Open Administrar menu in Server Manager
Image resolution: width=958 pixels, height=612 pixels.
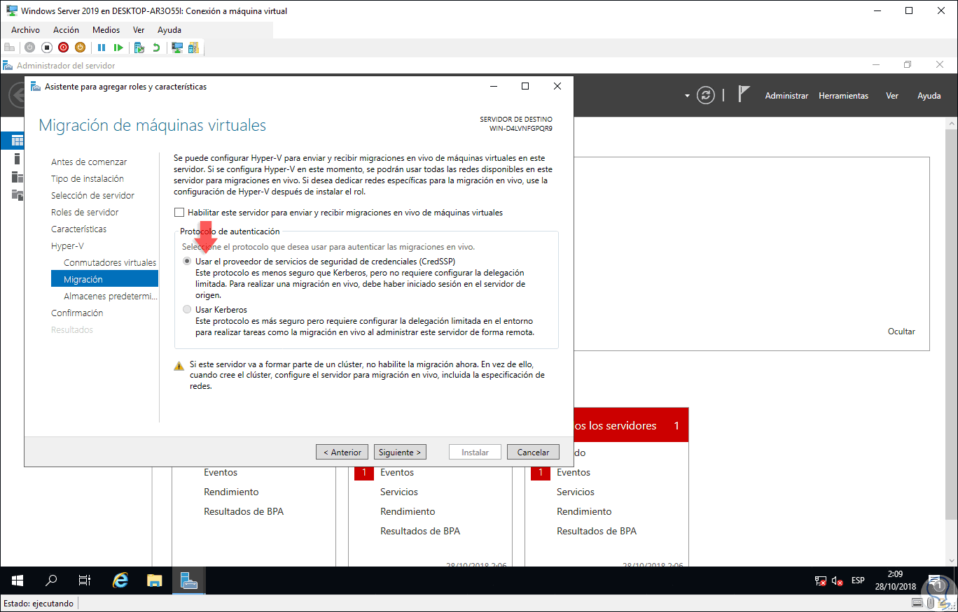coord(786,96)
